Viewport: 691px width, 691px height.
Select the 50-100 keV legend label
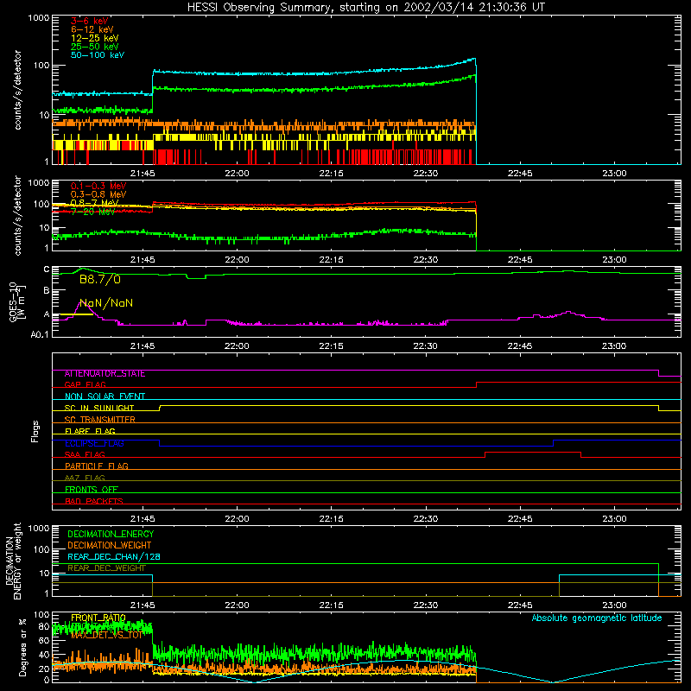98,55
